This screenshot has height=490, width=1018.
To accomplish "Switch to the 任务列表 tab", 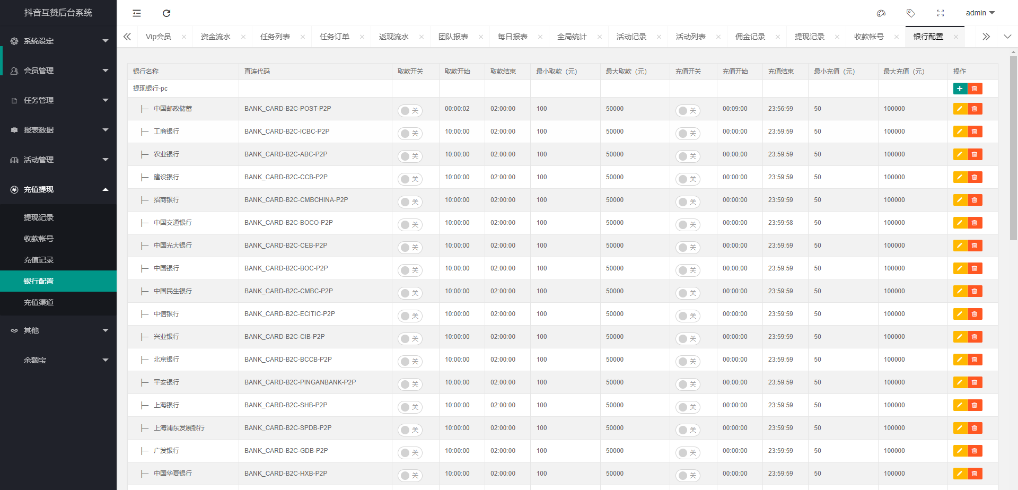I will point(275,37).
